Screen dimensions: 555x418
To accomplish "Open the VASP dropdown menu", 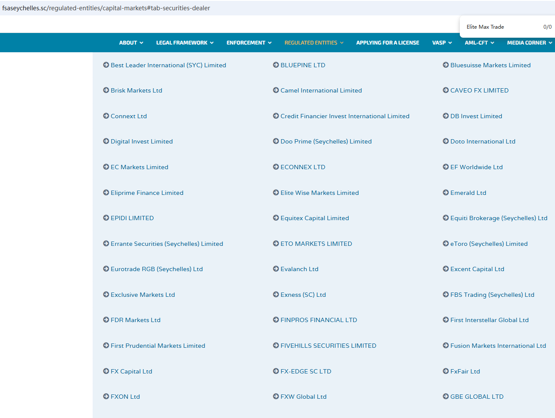I will pyautogui.click(x=442, y=43).
